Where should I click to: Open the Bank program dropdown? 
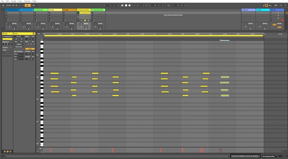[19, 54]
